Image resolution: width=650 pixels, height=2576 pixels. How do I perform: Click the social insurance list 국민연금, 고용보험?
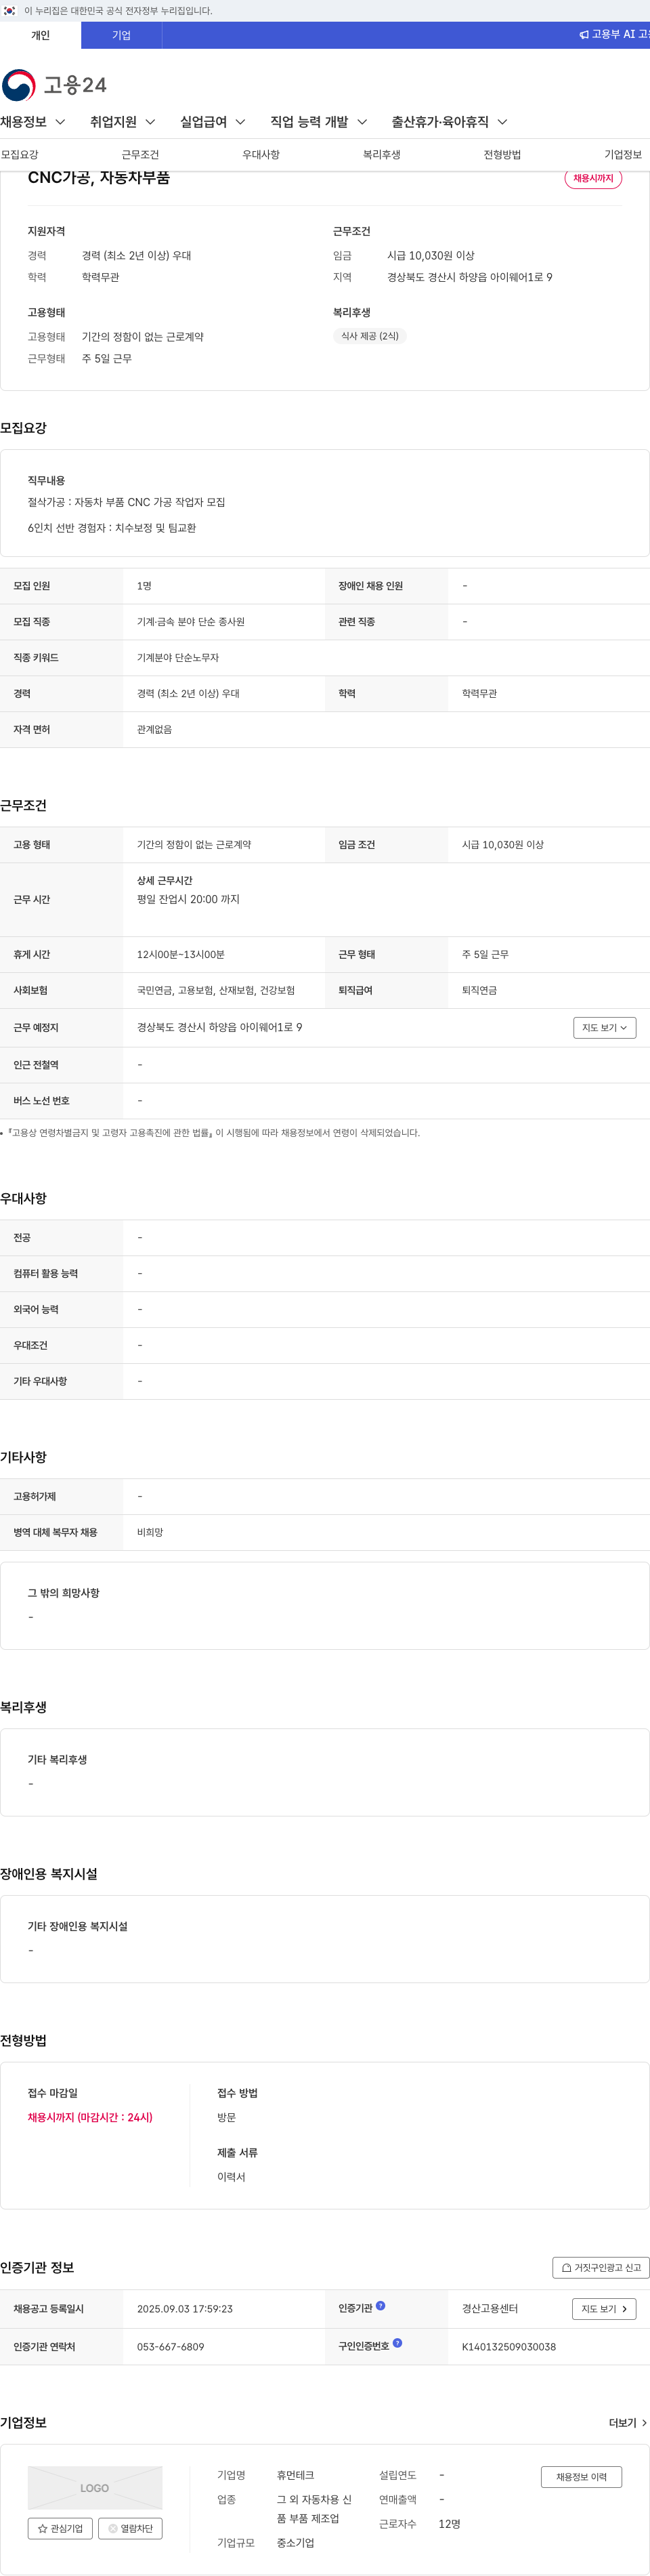coord(216,991)
